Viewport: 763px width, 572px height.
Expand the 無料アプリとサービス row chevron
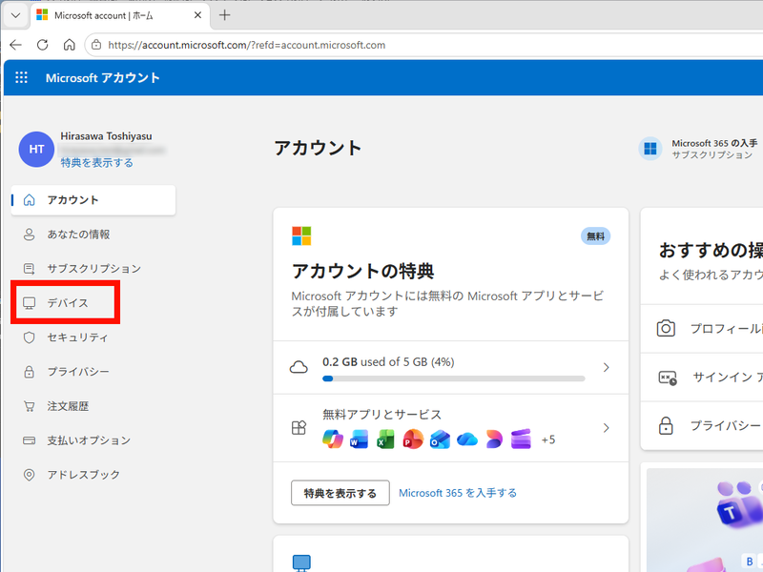click(606, 428)
